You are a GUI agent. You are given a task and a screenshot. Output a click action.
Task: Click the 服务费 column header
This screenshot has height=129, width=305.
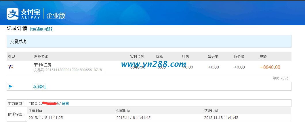pos(239,56)
